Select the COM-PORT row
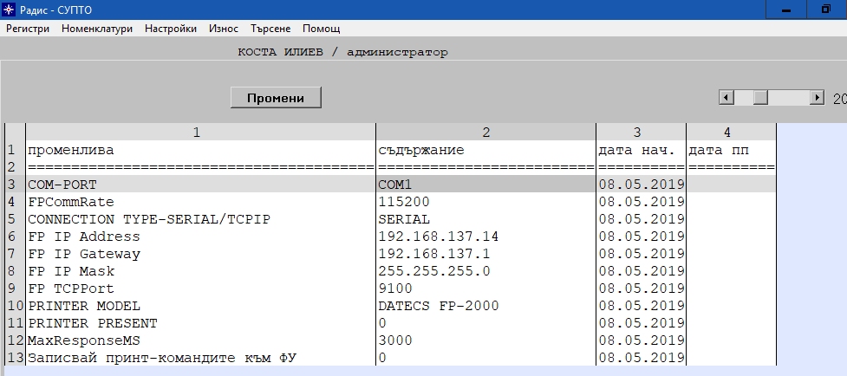The width and height of the screenshot is (847, 376). [199, 185]
